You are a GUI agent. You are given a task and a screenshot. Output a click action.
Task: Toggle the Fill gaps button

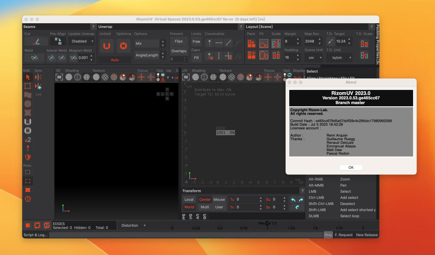196,58
